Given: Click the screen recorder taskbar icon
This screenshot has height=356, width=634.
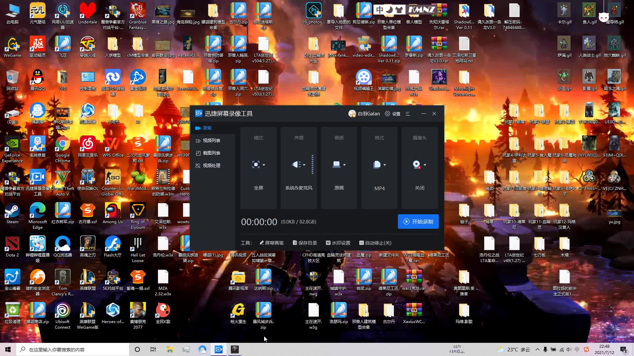Looking at the screenshot, I should (219, 349).
